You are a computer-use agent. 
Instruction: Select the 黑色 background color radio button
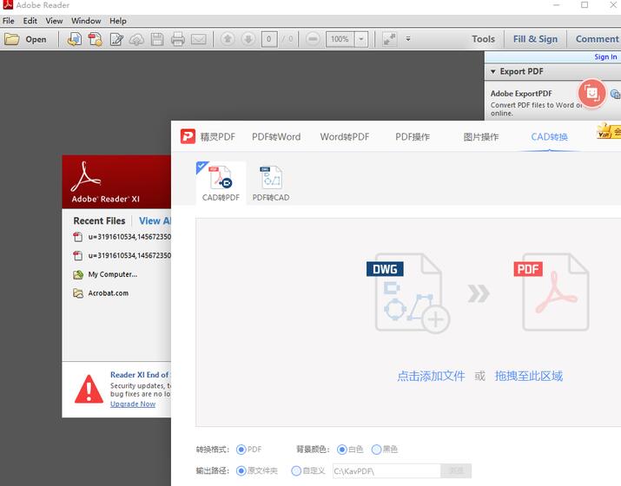[x=376, y=450]
